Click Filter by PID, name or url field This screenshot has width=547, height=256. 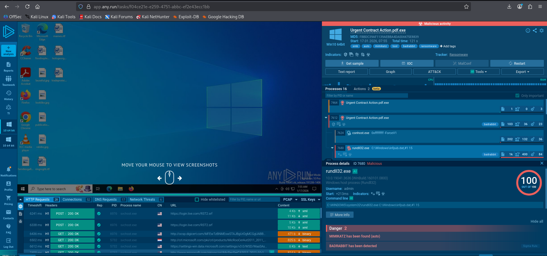[x=254, y=200]
